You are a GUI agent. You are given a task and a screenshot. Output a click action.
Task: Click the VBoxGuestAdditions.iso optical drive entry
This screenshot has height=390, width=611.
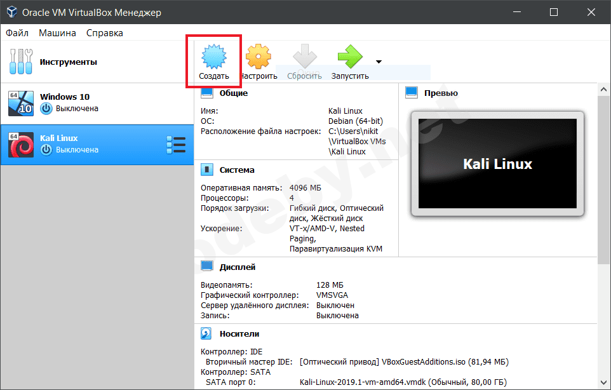click(404, 362)
